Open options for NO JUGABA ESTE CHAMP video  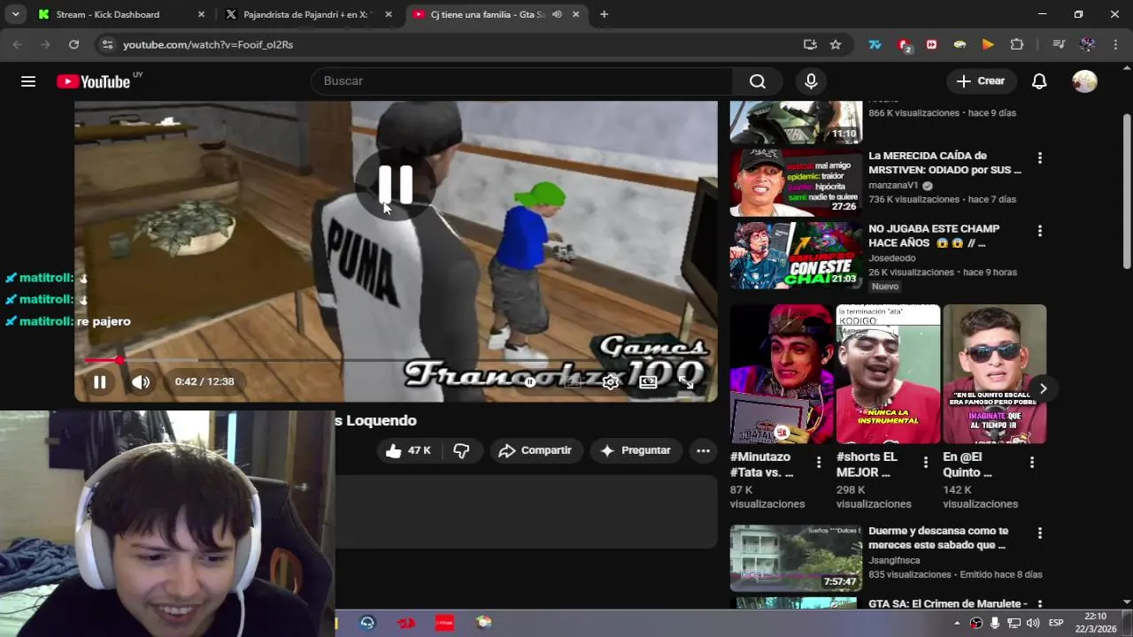click(x=1039, y=231)
